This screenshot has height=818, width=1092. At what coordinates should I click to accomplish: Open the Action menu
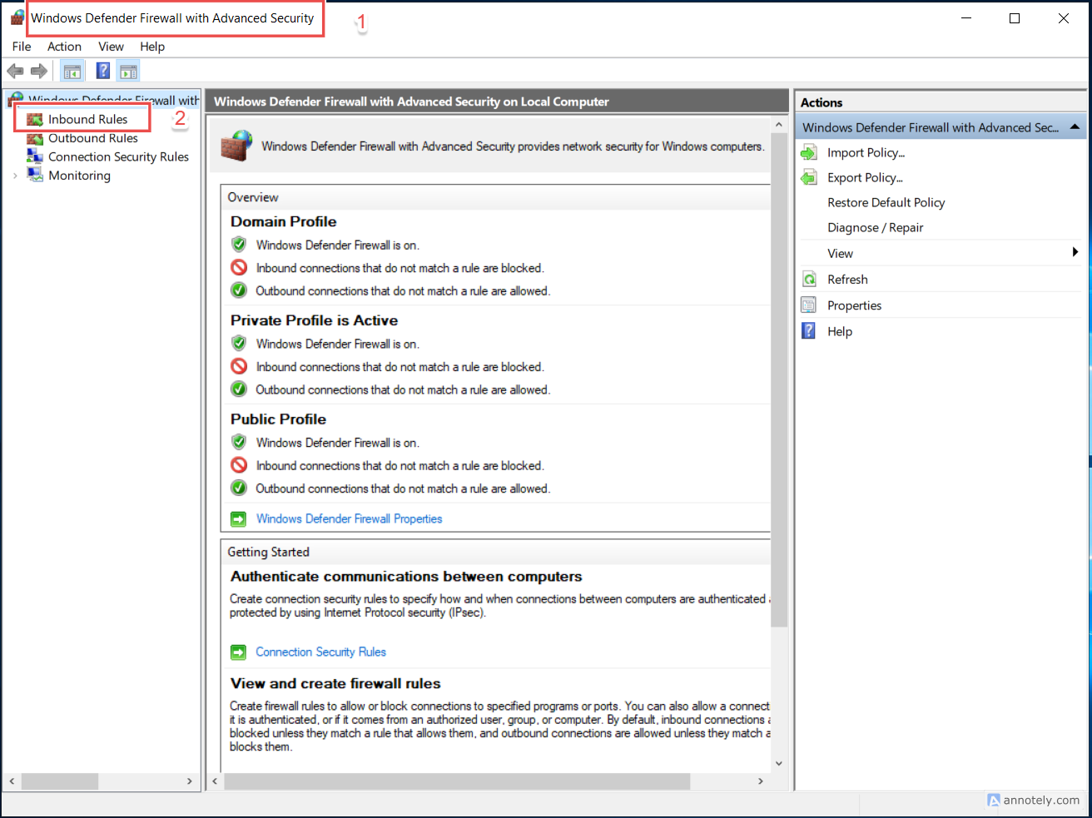pos(64,47)
